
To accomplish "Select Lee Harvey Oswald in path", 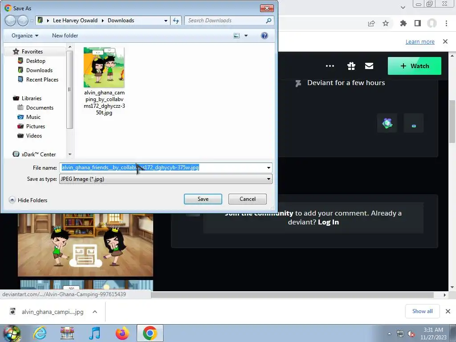I will pos(75,20).
